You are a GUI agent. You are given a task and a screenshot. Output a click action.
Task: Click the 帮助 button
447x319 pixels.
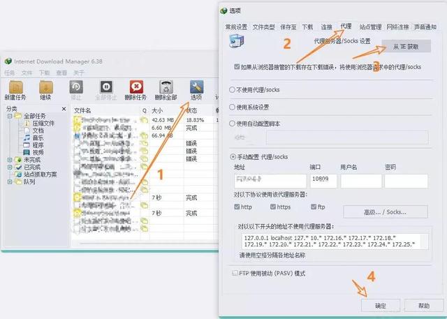tap(424, 306)
